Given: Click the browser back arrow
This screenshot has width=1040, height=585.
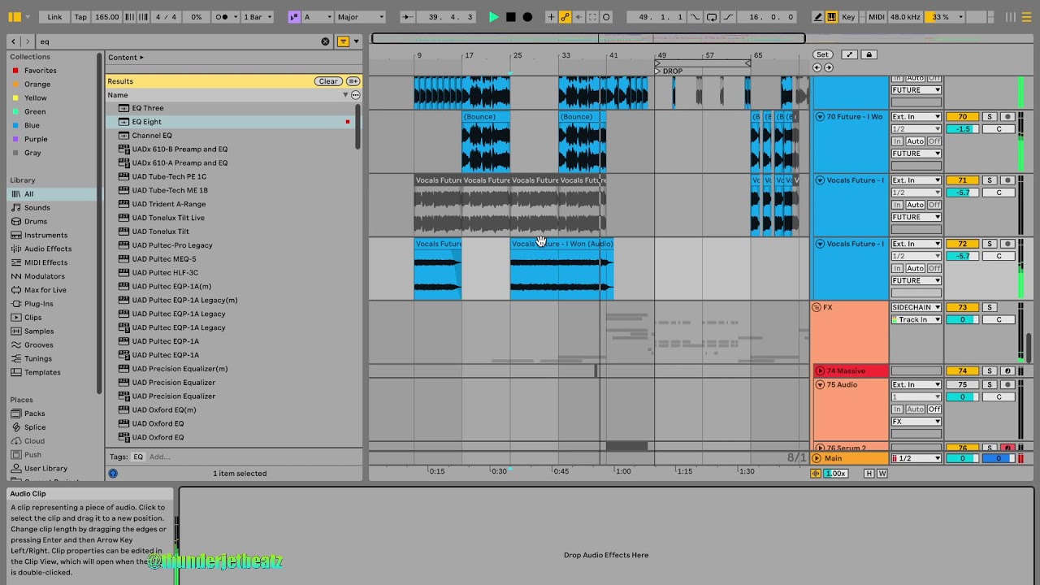Looking at the screenshot, I should (x=14, y=41).
